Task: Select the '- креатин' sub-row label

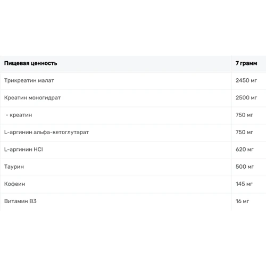Action: click(19, 115)
